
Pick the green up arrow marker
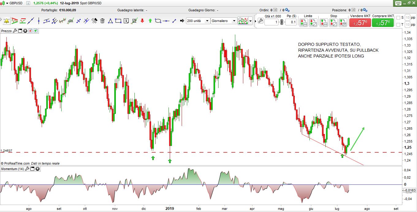tap(150, 21)
